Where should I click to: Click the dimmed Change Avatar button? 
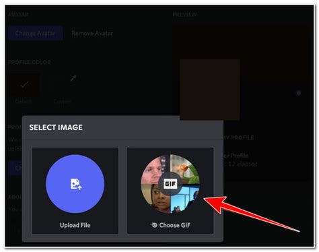(35, 33)
